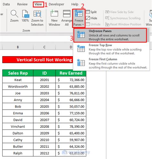The height and width of the screenshot is (159, 152).
Task: Open the Data ribbon tab
Action: click(x=6, y=4)
